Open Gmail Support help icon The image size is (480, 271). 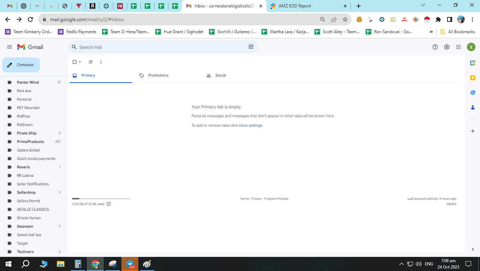click(435, 47)
